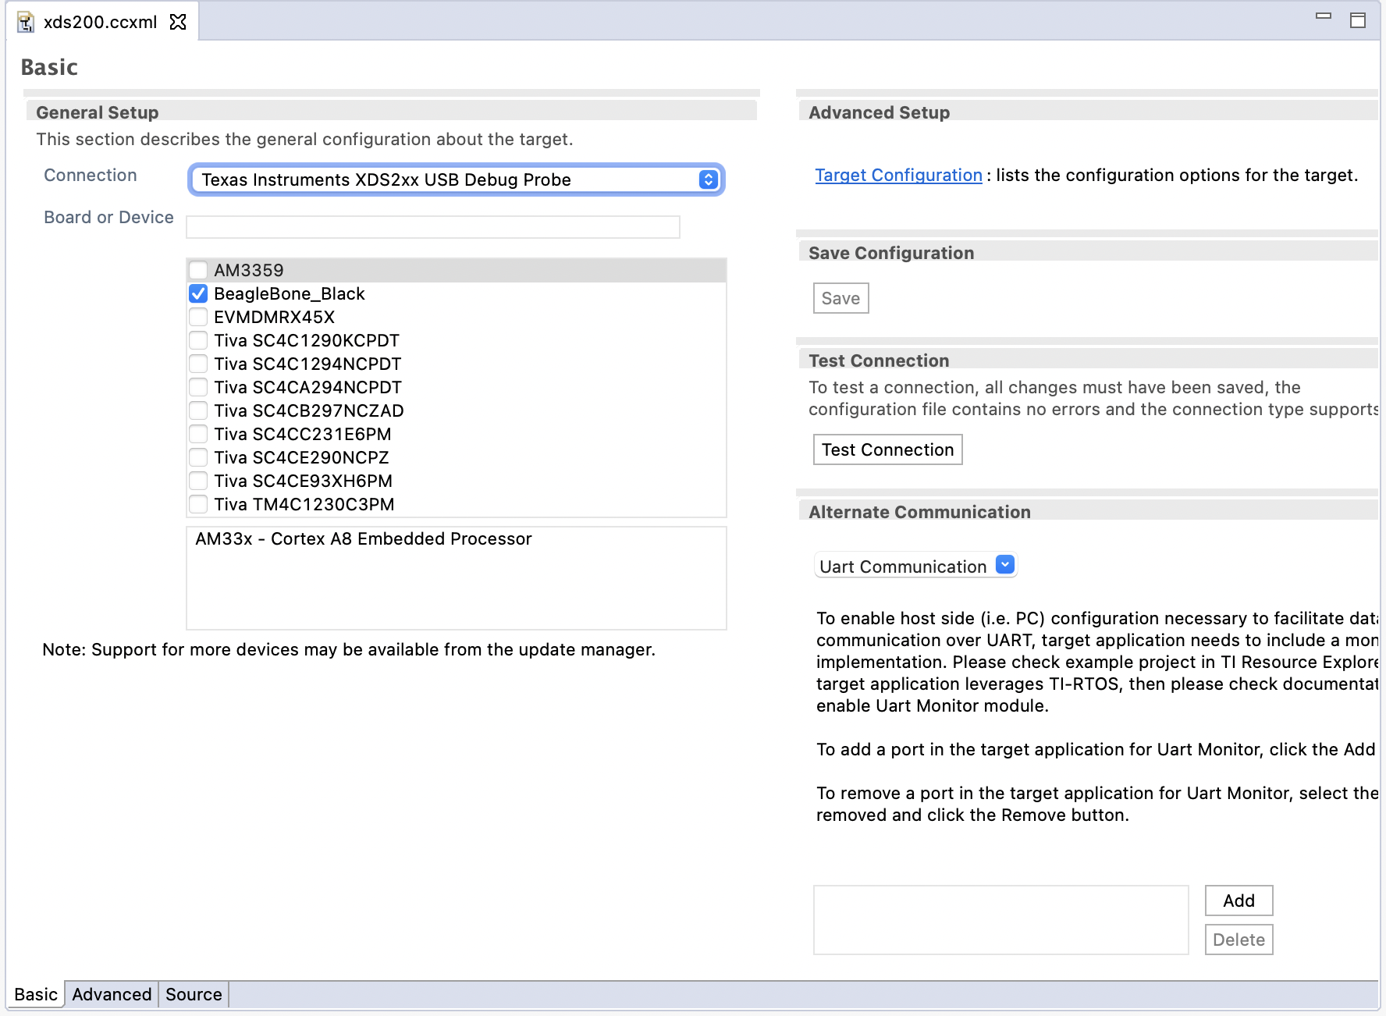Select the xds200.ccxml editor tab
Viewport: 1386px width, 1016px height.
[x=101, y=22]
